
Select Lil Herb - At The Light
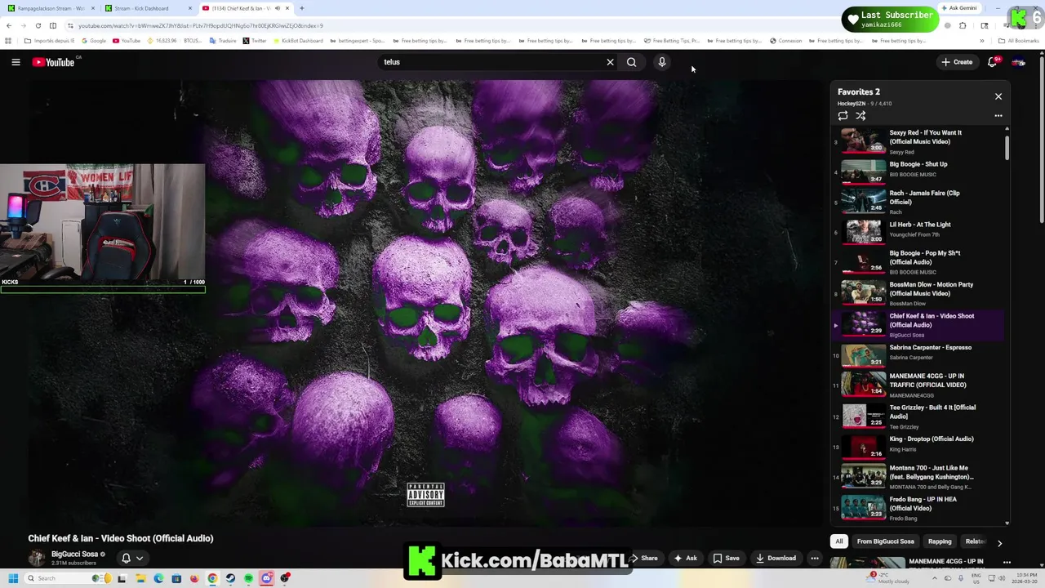coord(918,232)
